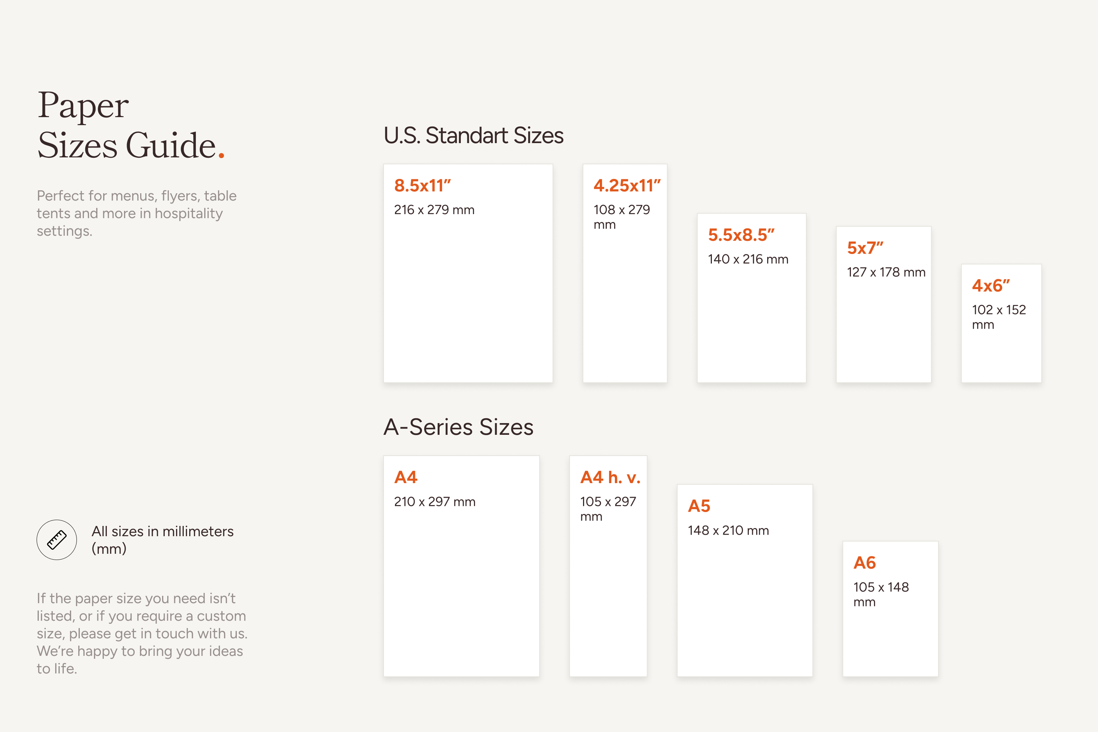
Task: Select the 8.5x11" paper size card
Action: [x=468, y=273]
